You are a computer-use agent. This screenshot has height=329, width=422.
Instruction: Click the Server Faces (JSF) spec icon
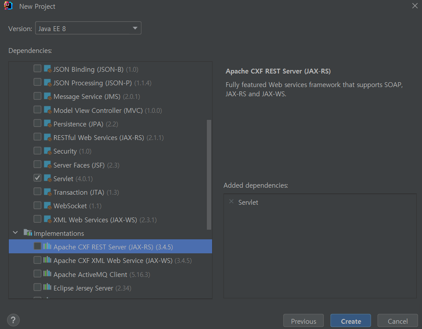[x=48, y=164]
